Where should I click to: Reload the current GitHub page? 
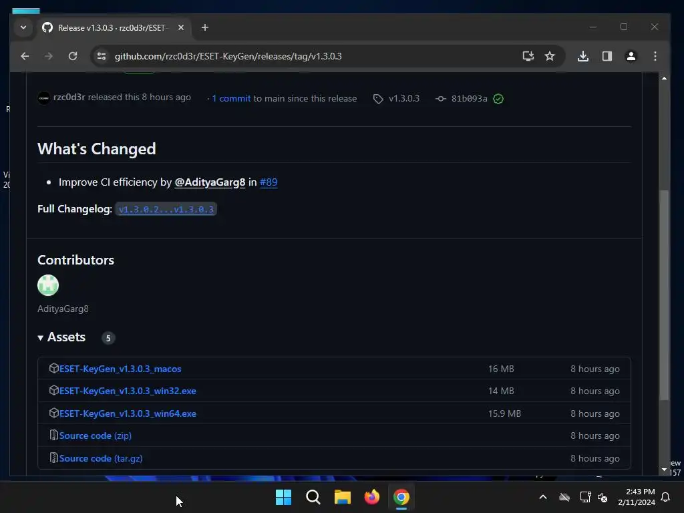click(x=73, y=56)
